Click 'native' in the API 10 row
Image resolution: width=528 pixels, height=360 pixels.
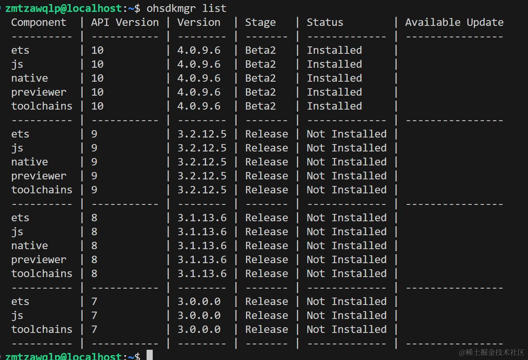30,78
